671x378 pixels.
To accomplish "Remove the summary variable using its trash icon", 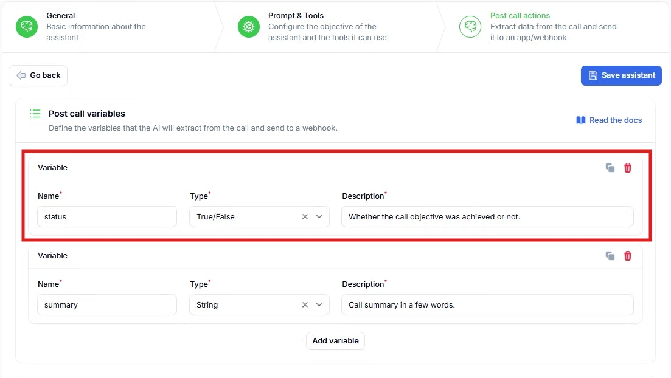I will click(x=627, y=255).
